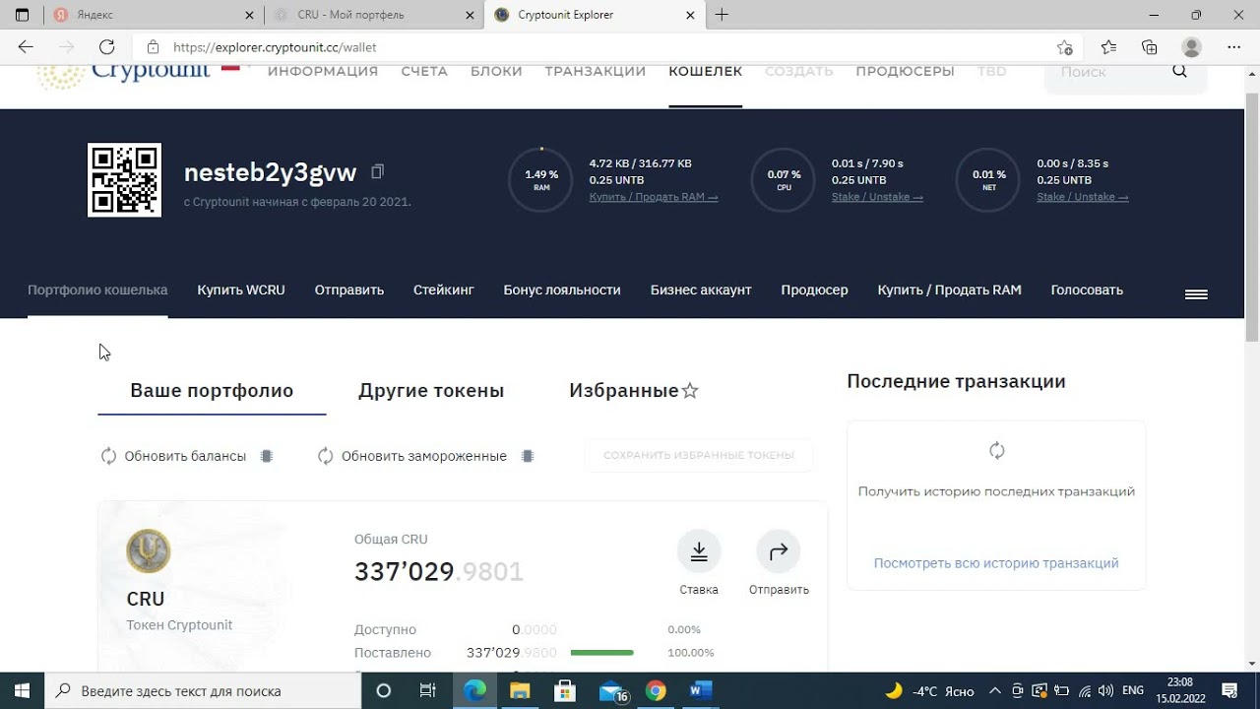The image size is (1260, 709).
Task: Click the Ставка download icon button
Action: (699, 552)
